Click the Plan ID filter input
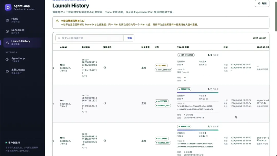Screen dimensions: 277x156 (x=90, y=38)
